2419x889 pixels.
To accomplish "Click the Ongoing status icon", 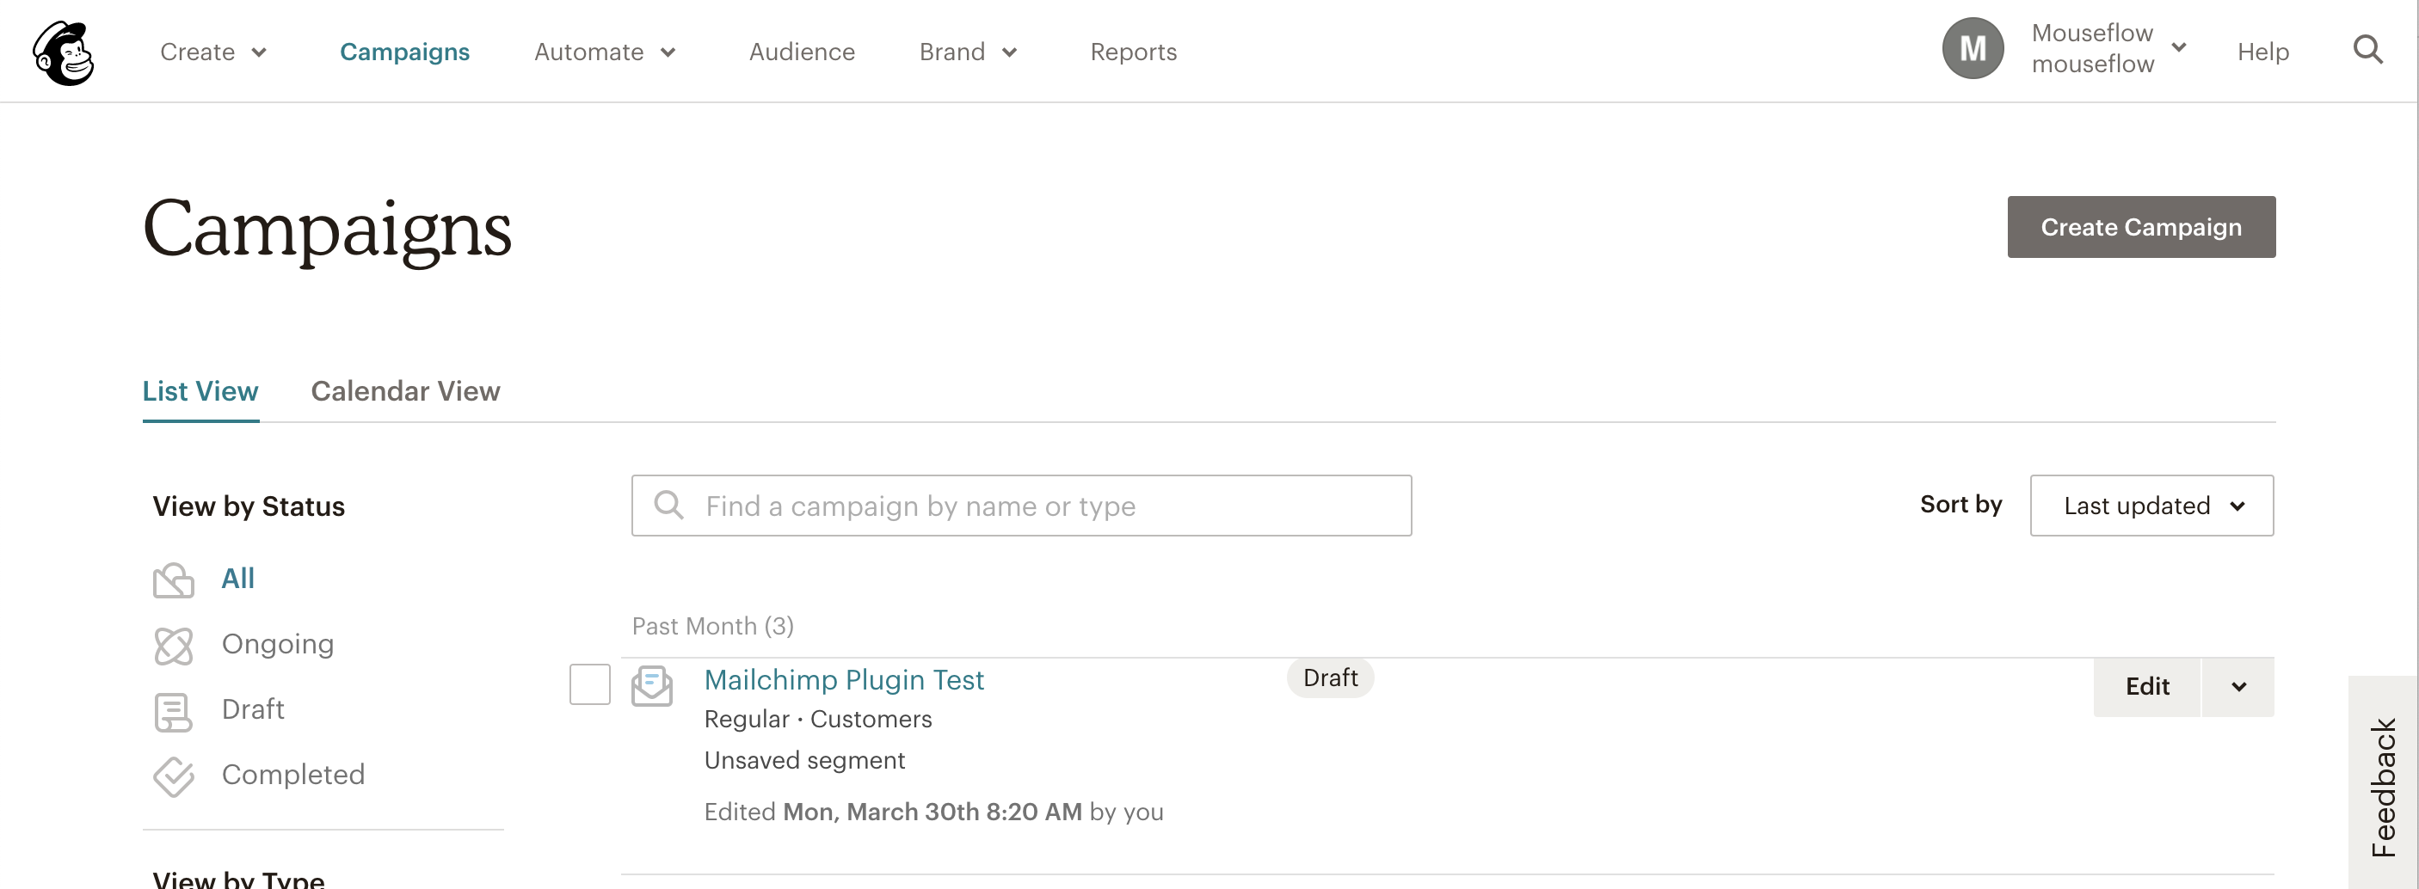I will coord(173,645).
